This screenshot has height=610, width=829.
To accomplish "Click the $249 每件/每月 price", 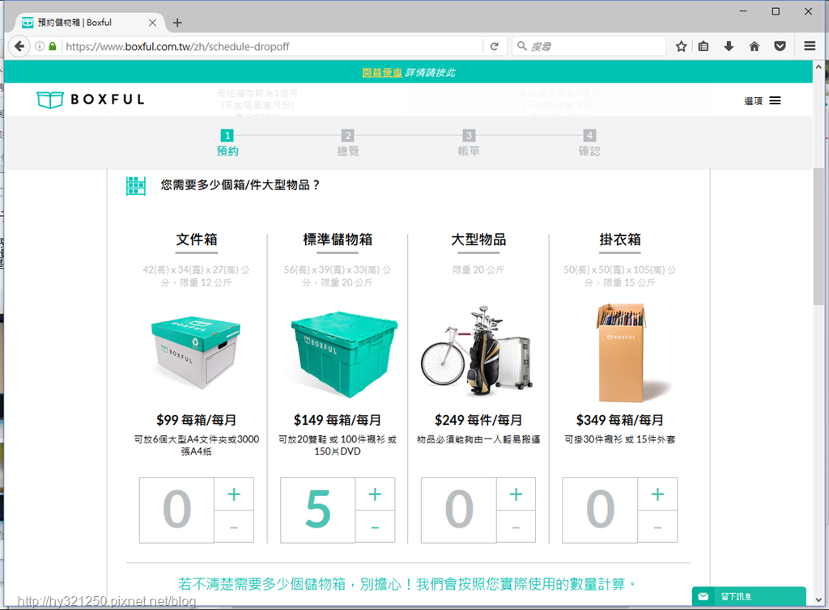I will click(478, 420).
